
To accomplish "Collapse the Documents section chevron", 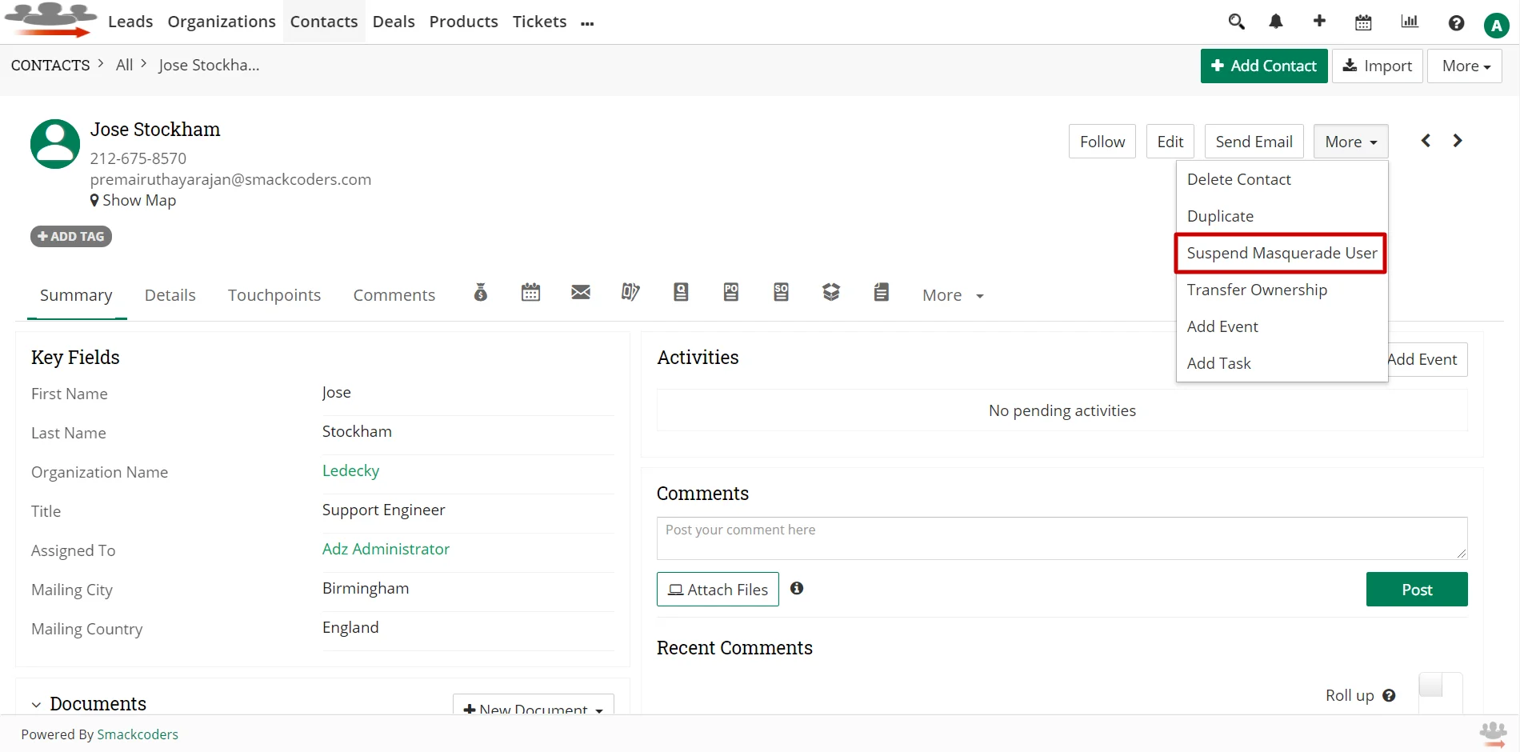I will (36, 705).
